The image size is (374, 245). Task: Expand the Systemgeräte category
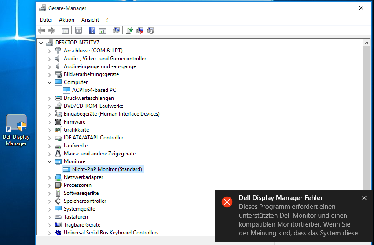49,209
